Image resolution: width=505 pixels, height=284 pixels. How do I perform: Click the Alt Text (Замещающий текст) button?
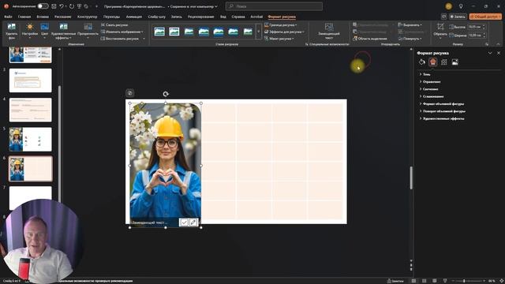pos(329,32)
